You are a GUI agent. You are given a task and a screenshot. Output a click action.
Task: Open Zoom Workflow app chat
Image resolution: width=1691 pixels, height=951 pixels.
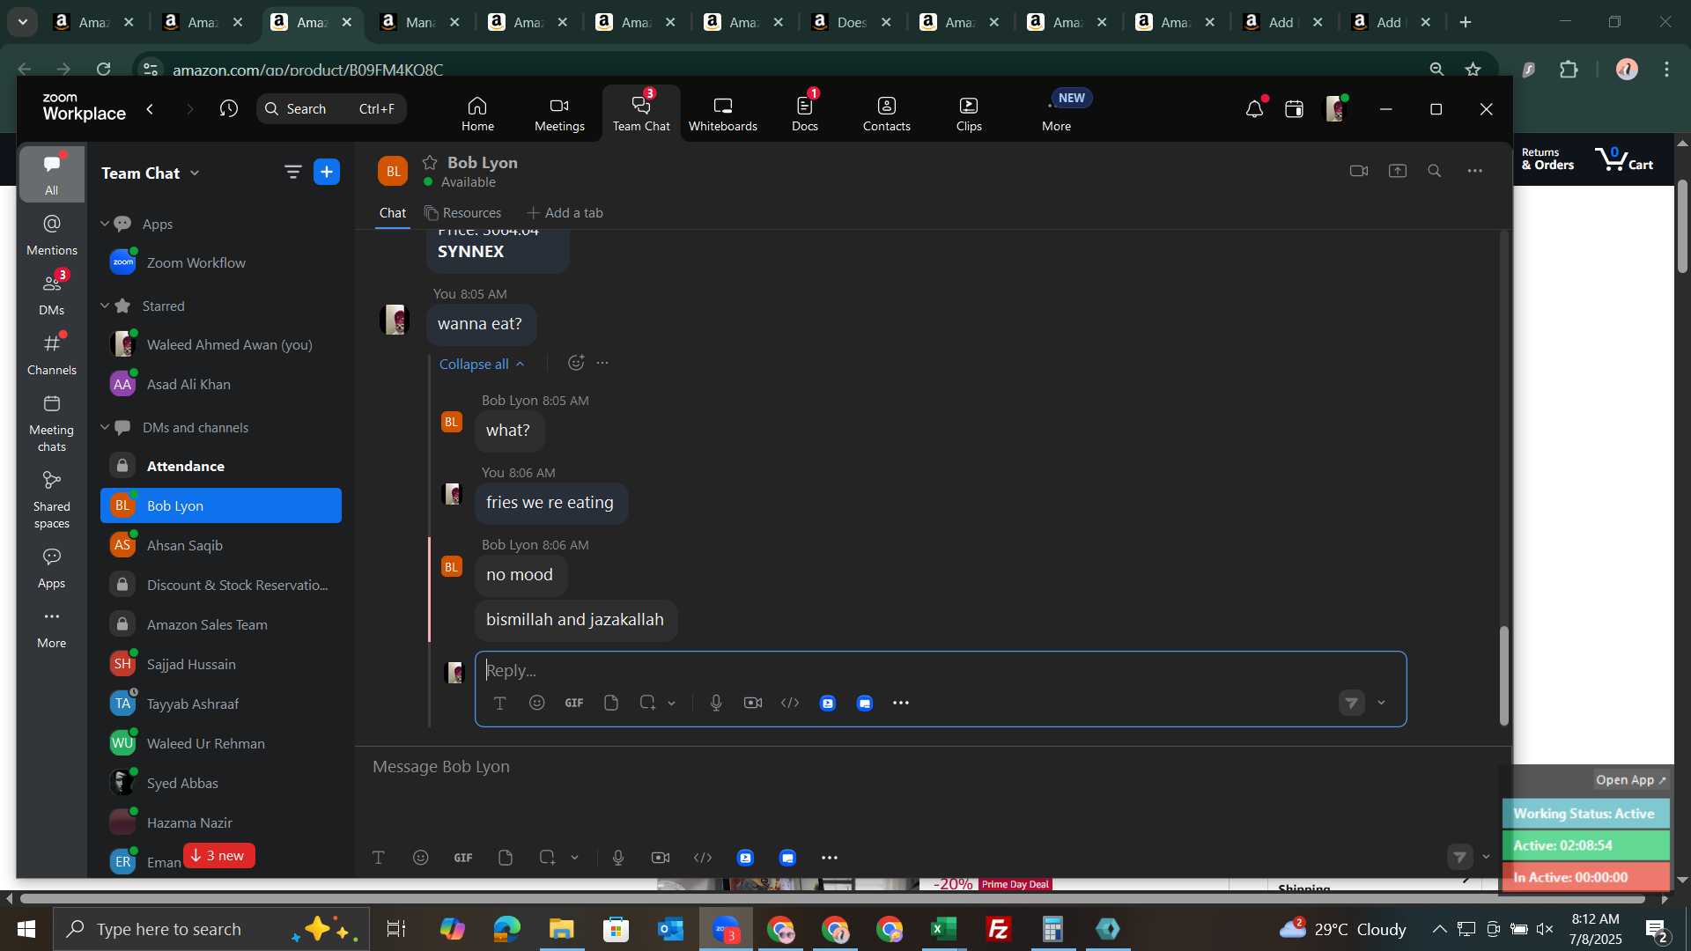[221, 262]
